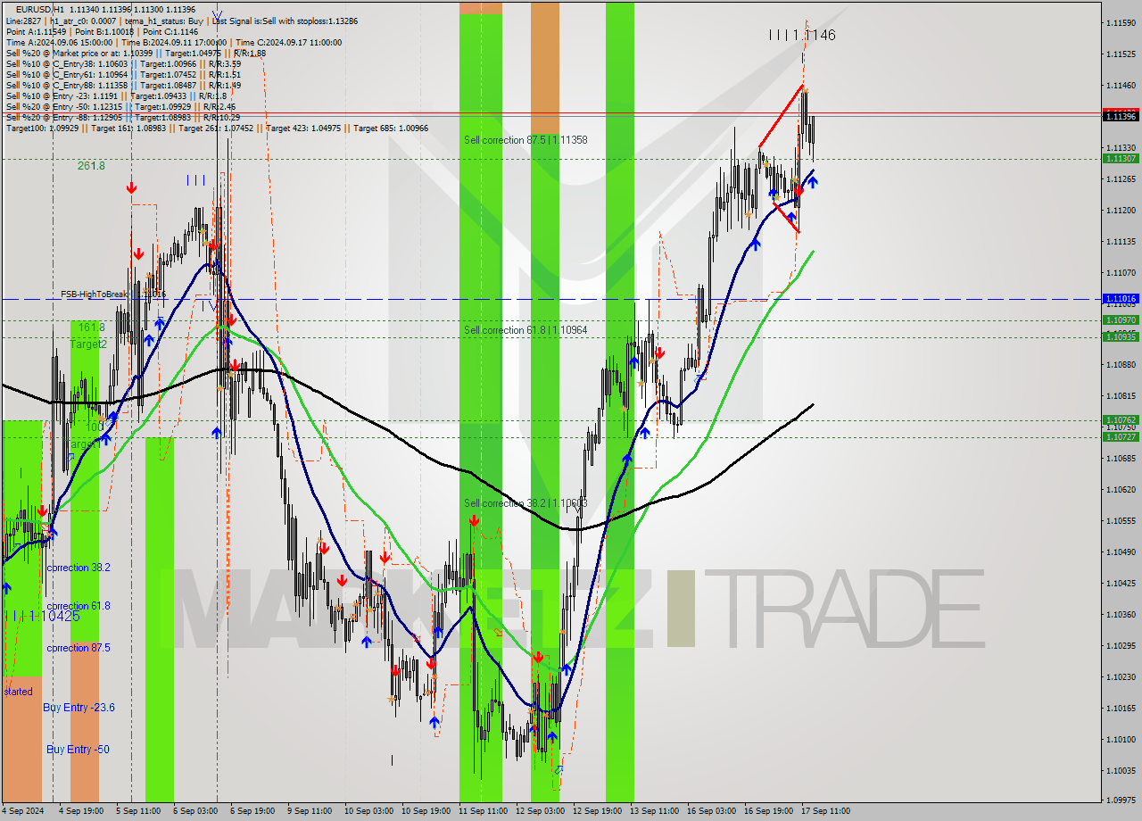
Task: Click the 'Sell correction 38.2' label on chart
Action: tap(525, 503)
